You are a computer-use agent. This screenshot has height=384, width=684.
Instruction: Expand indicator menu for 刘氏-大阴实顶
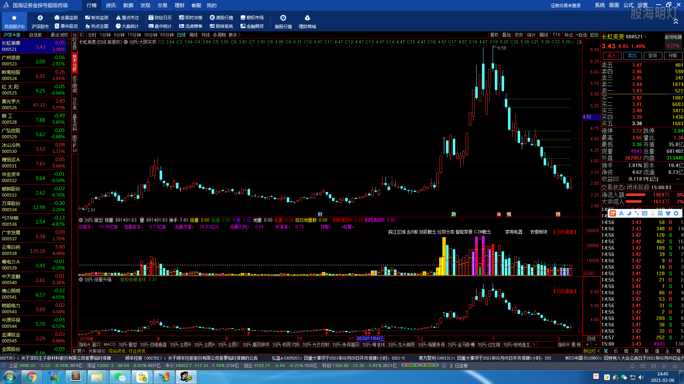(126, 42)
